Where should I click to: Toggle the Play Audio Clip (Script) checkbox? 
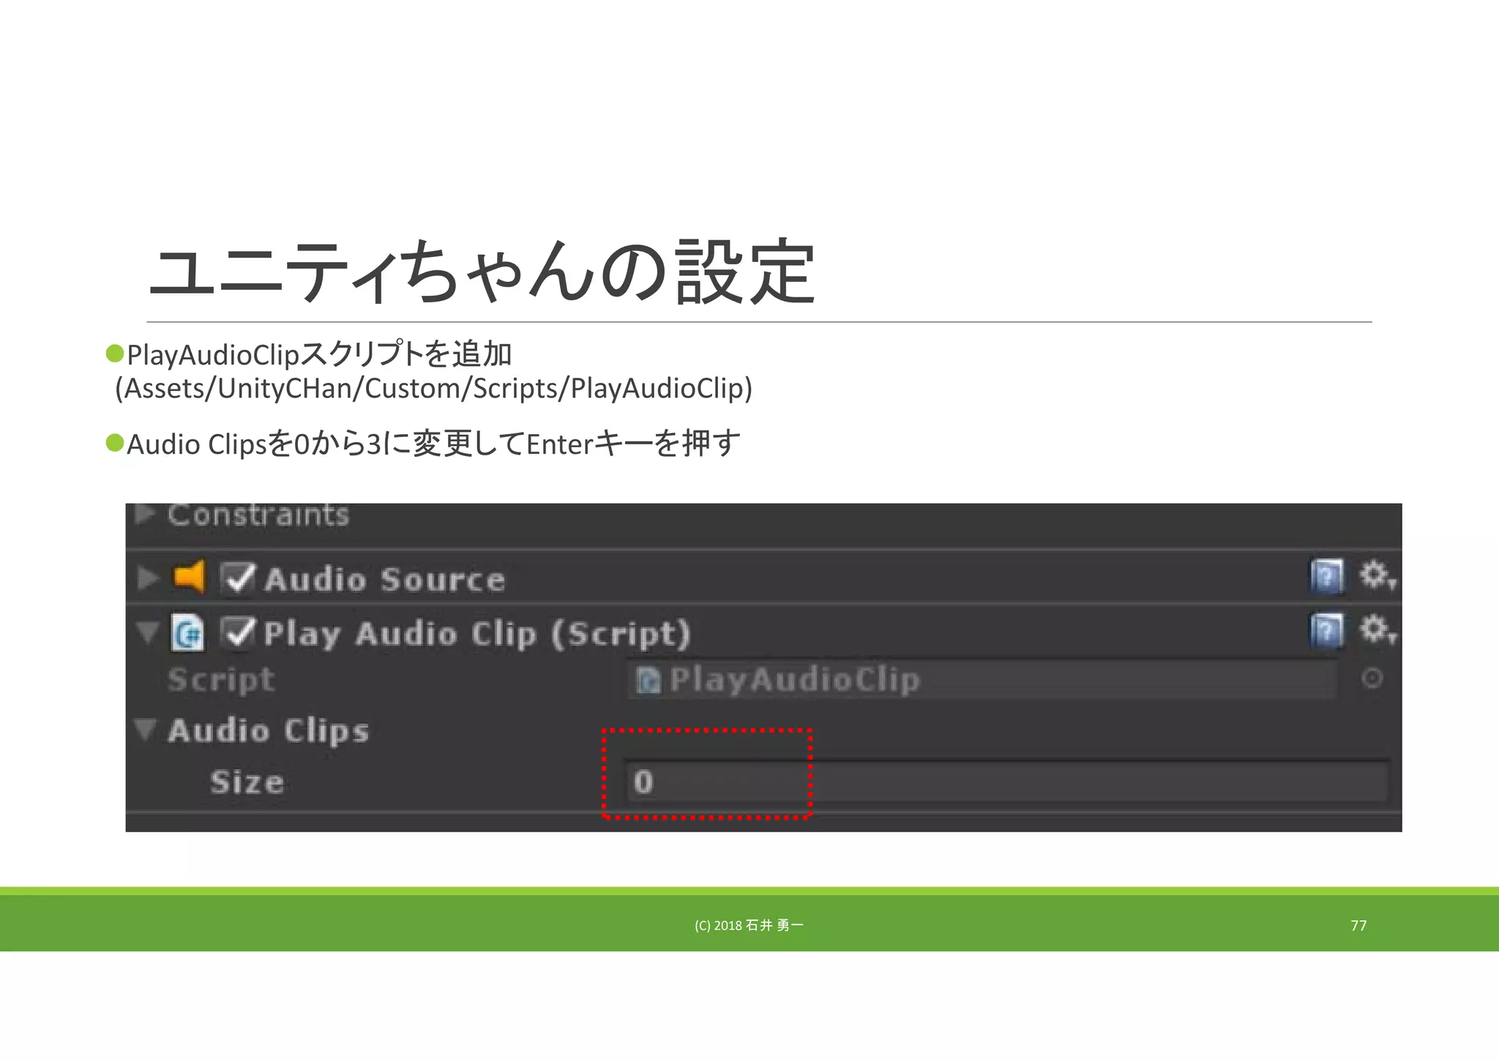(239, 632)
